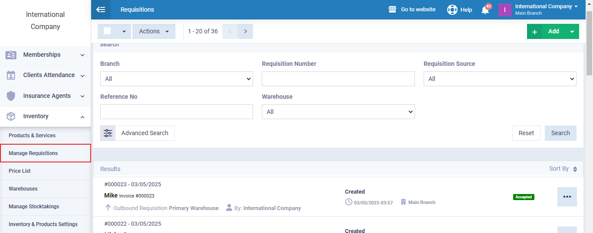Select Warehouses in Inventory menu
This screenshot has height=233, width=593.
click(x=23, y=189)
